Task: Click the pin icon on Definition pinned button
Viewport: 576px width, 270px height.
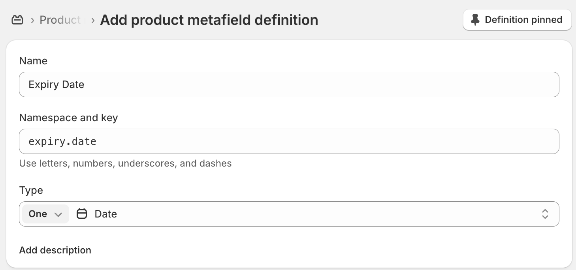Action: click(x=475, y=19)
